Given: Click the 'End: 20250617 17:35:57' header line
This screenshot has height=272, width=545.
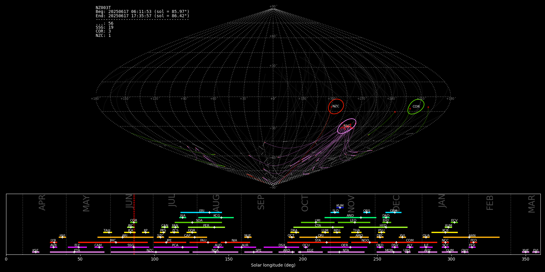Looking at the screenshot, I should [142, 16].
